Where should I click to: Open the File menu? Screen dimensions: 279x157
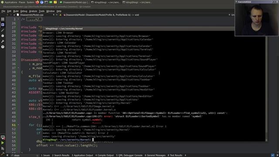coord(3,11)
